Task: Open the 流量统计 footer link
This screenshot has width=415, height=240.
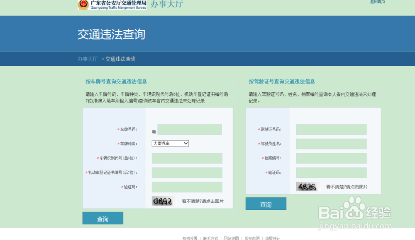Action: 273,238
